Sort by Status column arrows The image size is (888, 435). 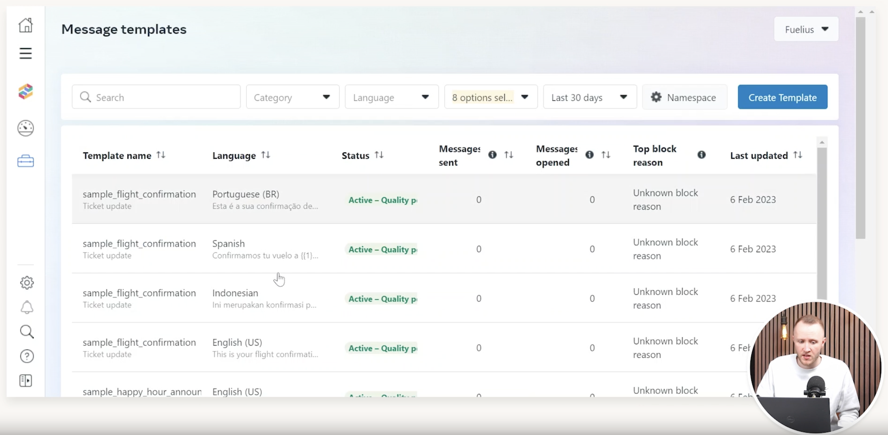[x=379, y=155]
